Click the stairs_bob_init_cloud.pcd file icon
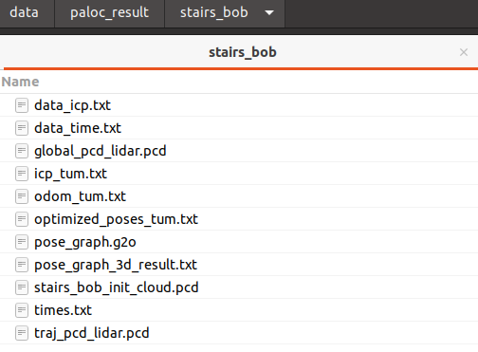478x352 pixels. click(22, 287)
